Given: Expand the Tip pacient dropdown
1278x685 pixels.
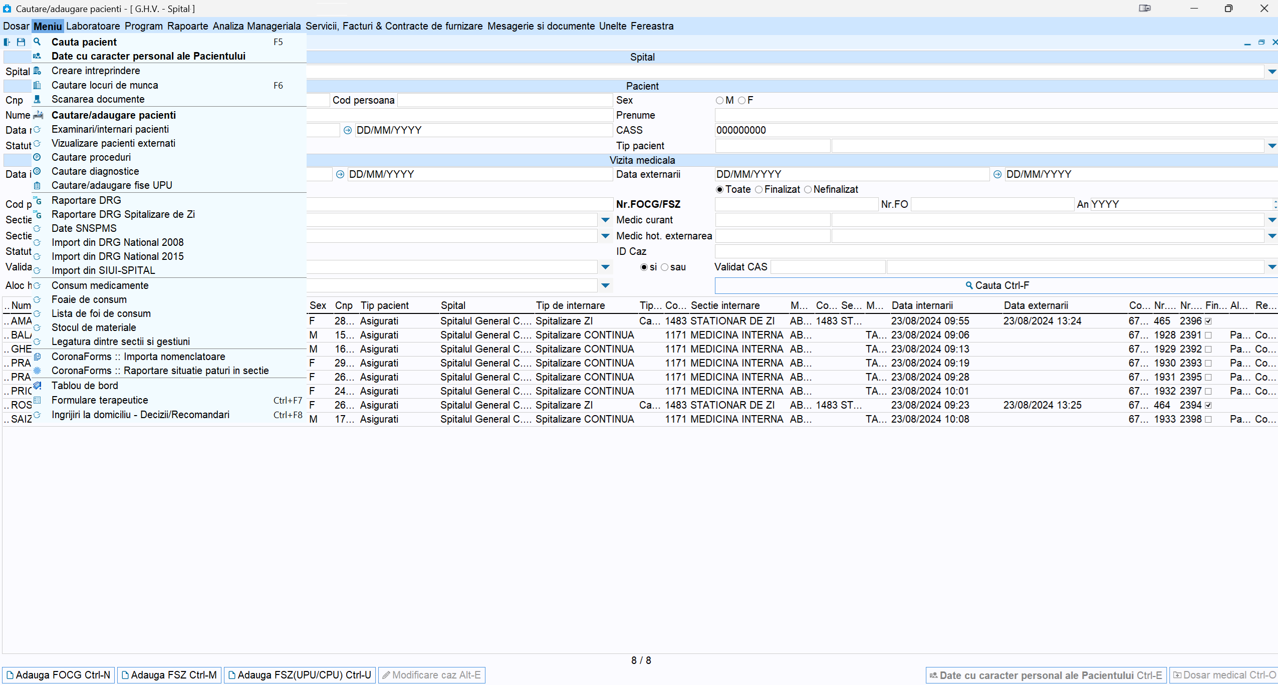Looking at the screenshot, I should tap(1272, 146).
